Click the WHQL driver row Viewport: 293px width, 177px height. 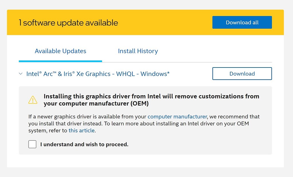(114, 73)
